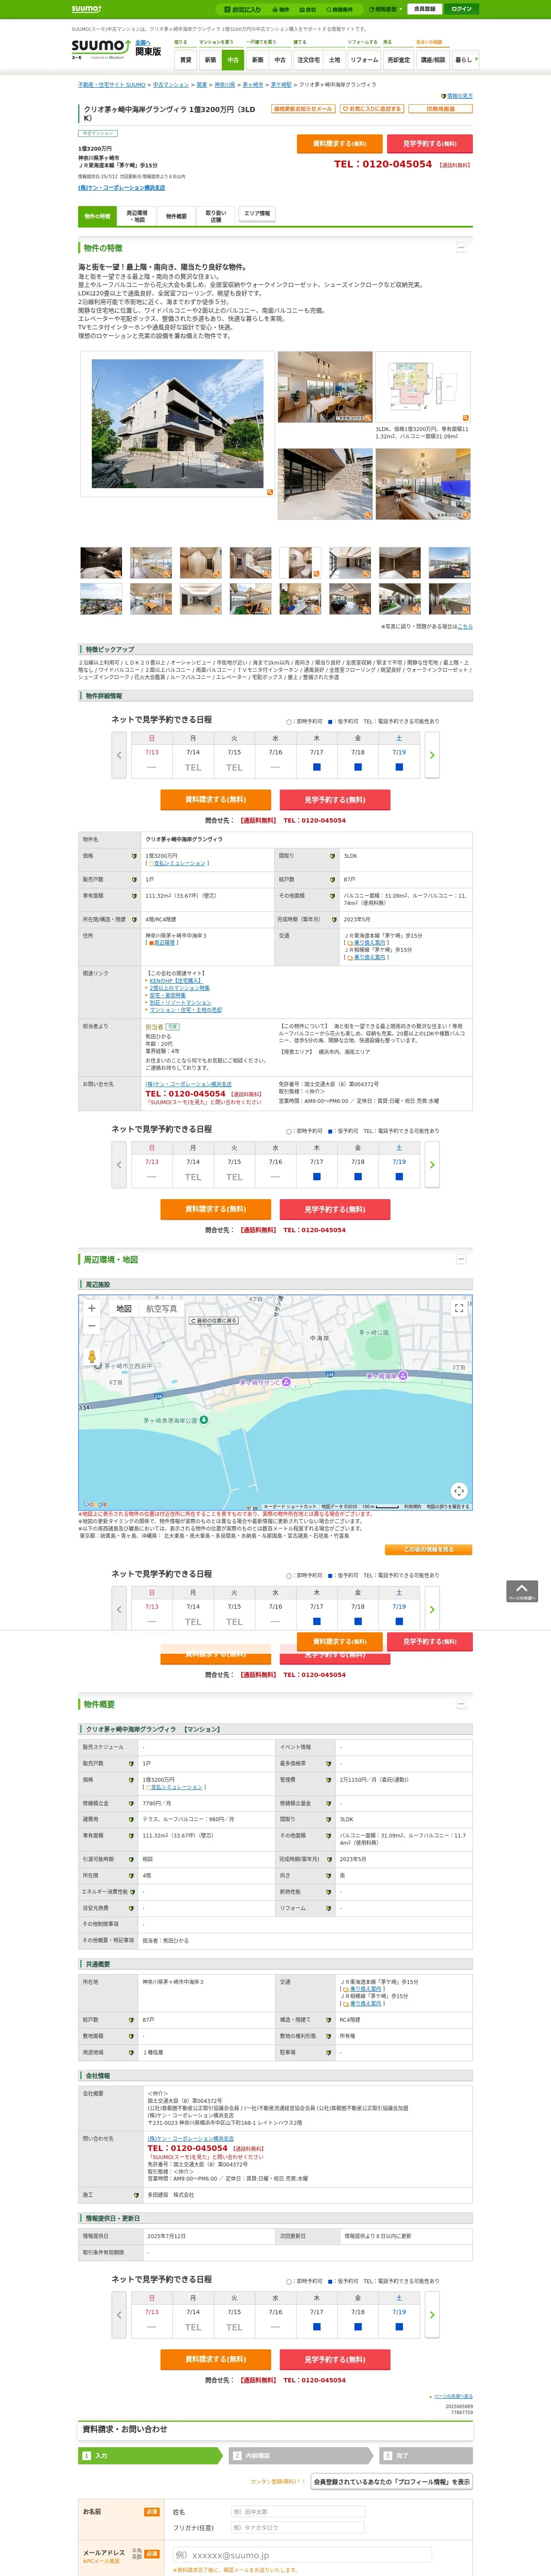Click help icon beside 所在階/構造・階建
Screen dimensions: 551x2576
(134, 919)
